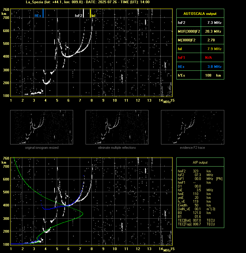Select the blue ftEs value 3.8 MHz
Viewport: 246px width, 253px height.
tap(212, 66)
